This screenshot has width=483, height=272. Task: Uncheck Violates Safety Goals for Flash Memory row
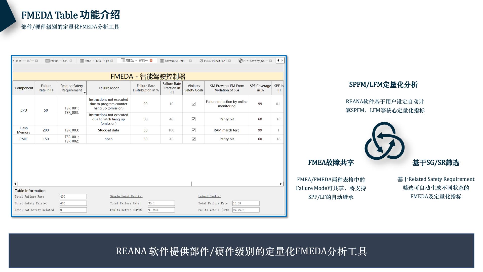click(193, 130)
